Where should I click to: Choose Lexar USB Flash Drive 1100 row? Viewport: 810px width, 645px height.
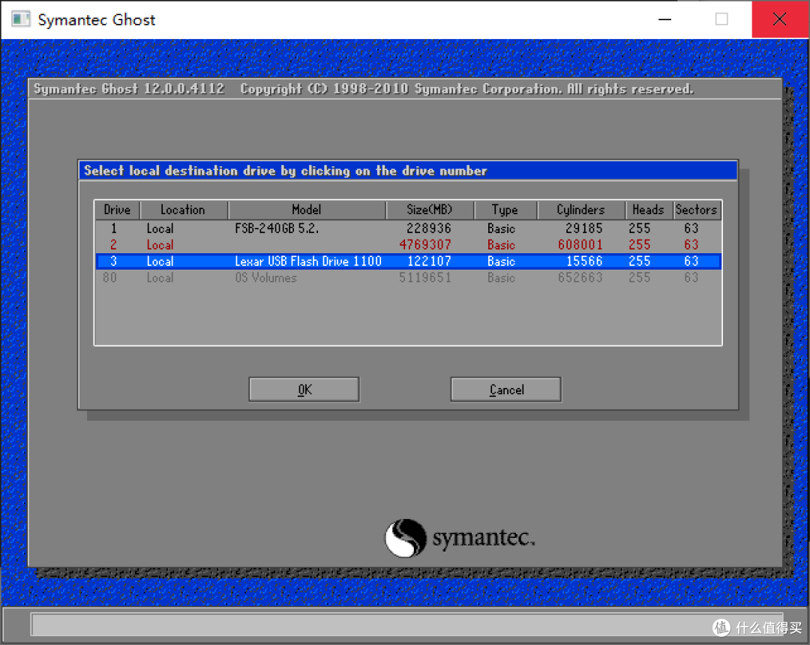408,261
